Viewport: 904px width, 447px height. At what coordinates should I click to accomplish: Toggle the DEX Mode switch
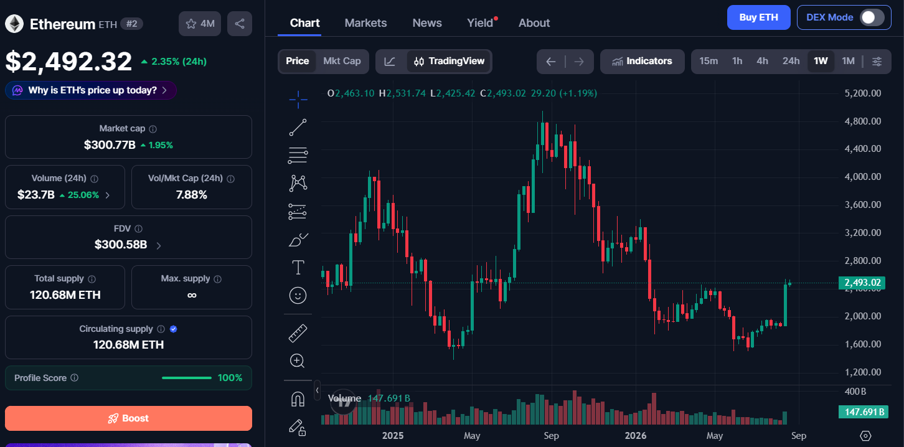[x=872, y=17]
